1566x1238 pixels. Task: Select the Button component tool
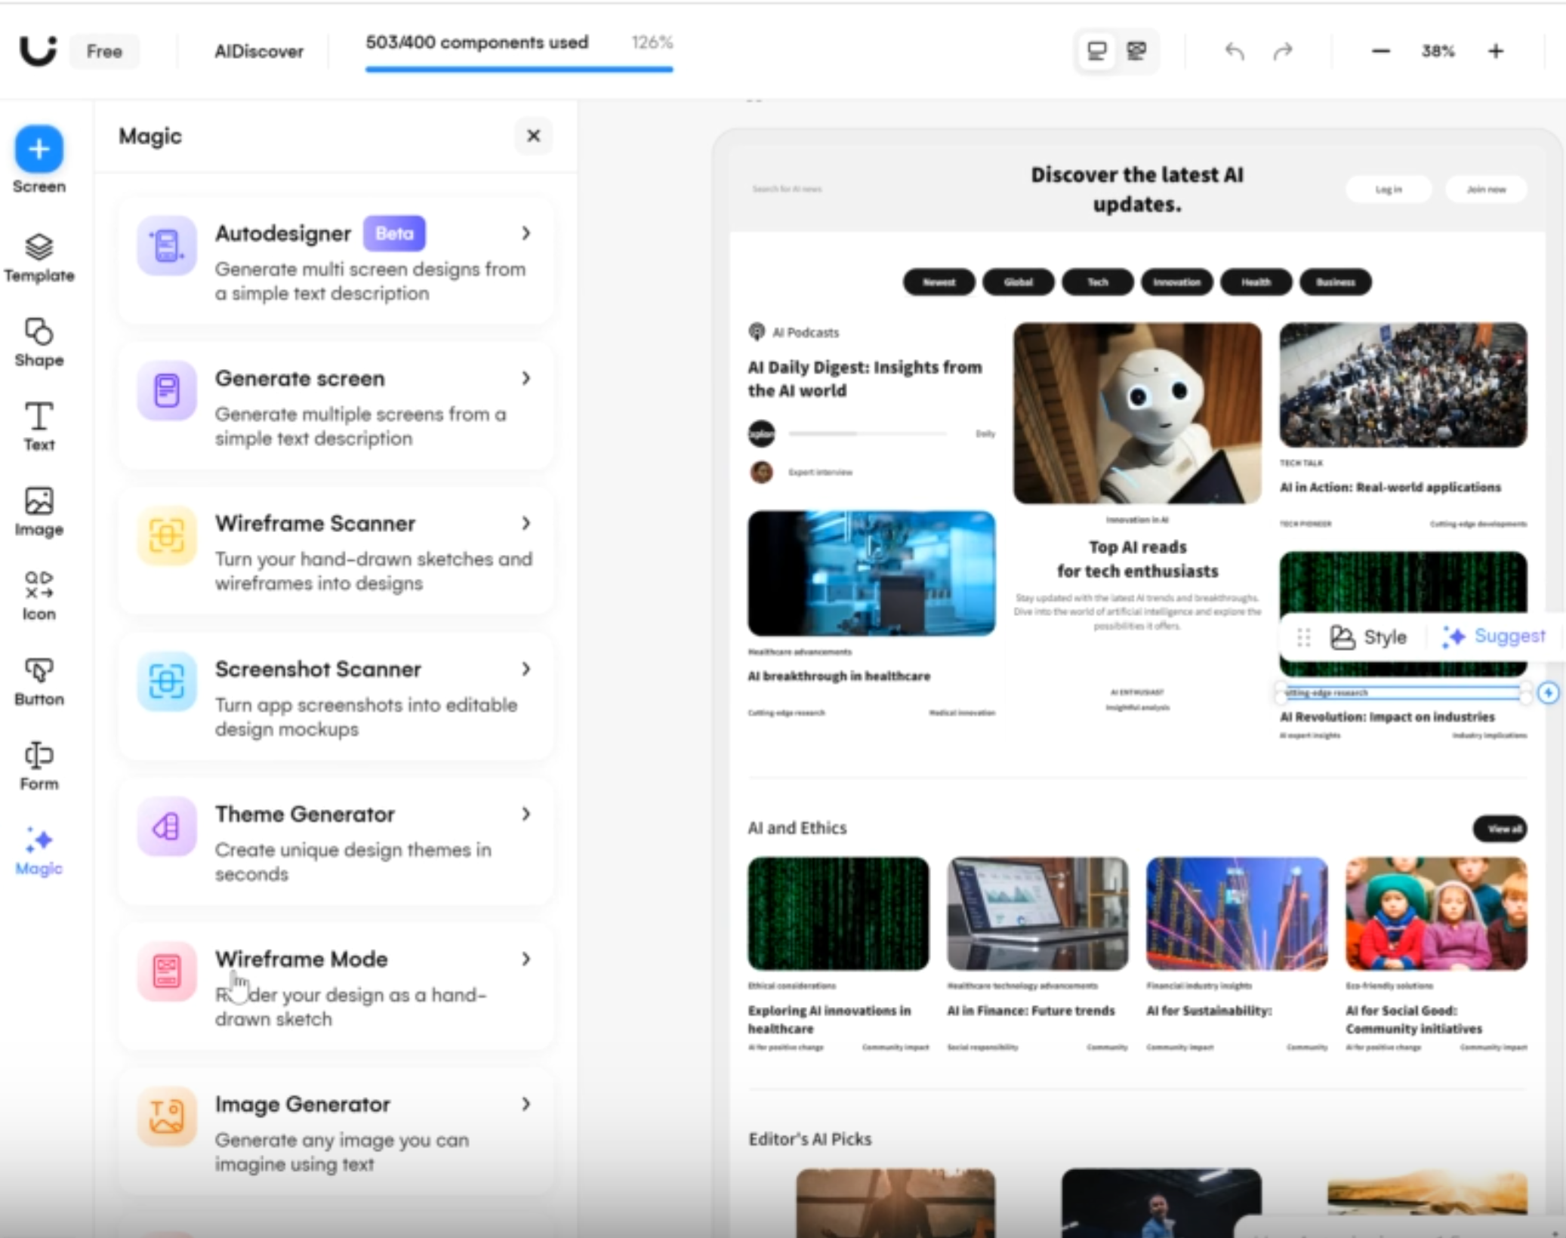(x=39, y=680)
